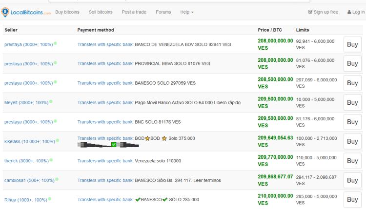Click Sign up free link
The image size is (366, 209).
coord(323,12)
